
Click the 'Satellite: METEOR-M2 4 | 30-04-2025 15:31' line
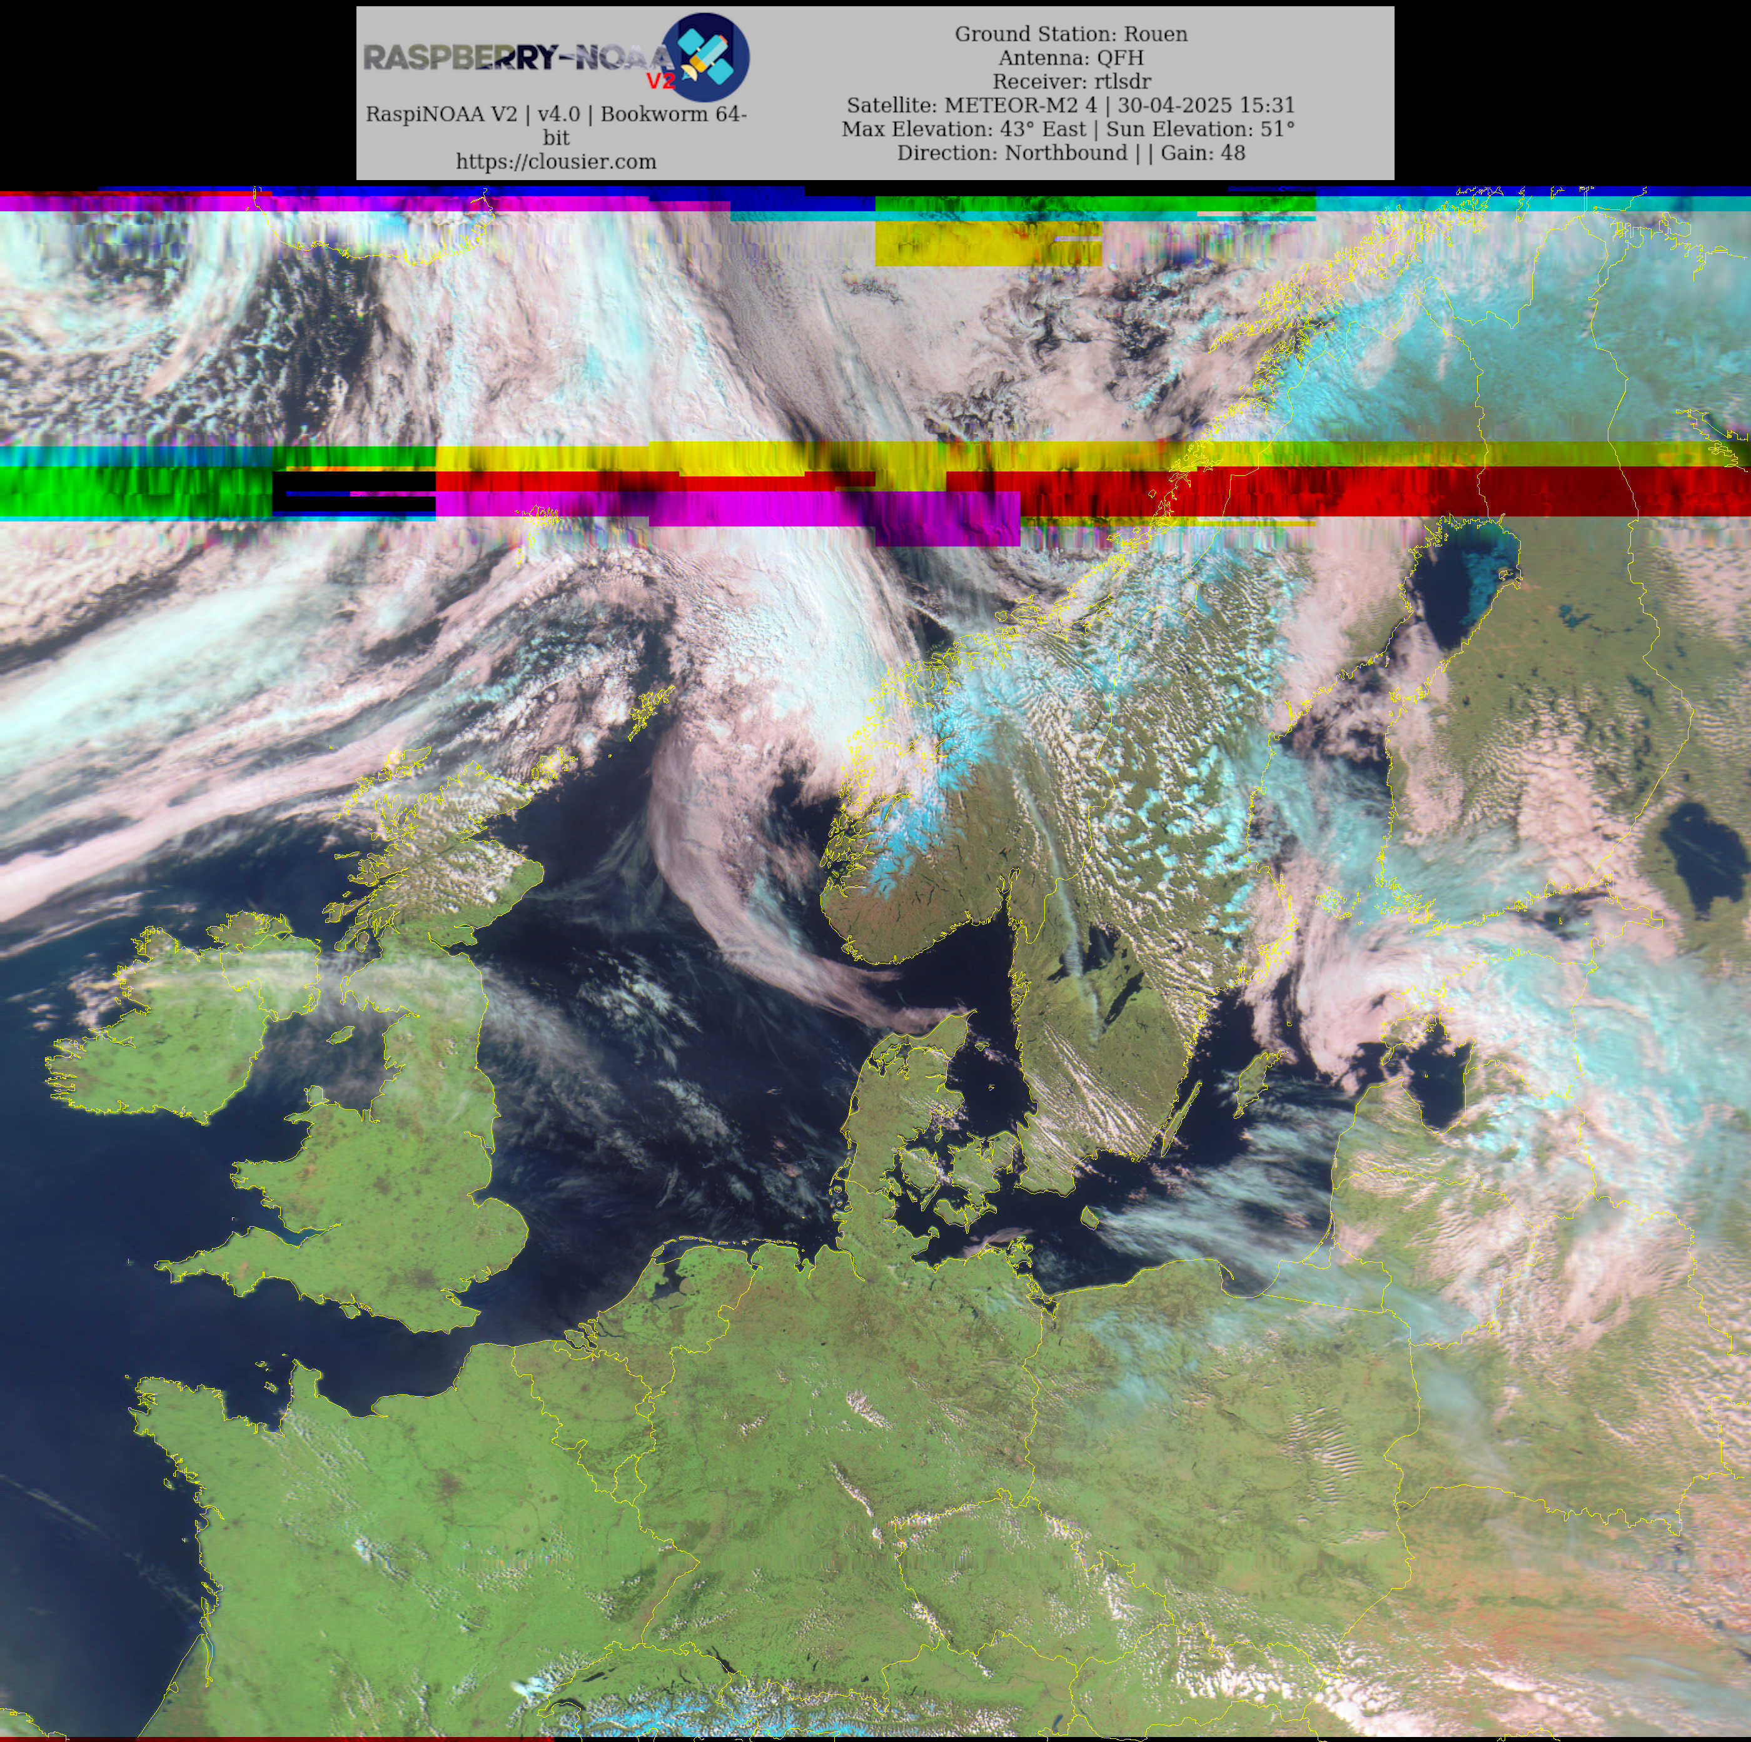tap(1071, 105)
